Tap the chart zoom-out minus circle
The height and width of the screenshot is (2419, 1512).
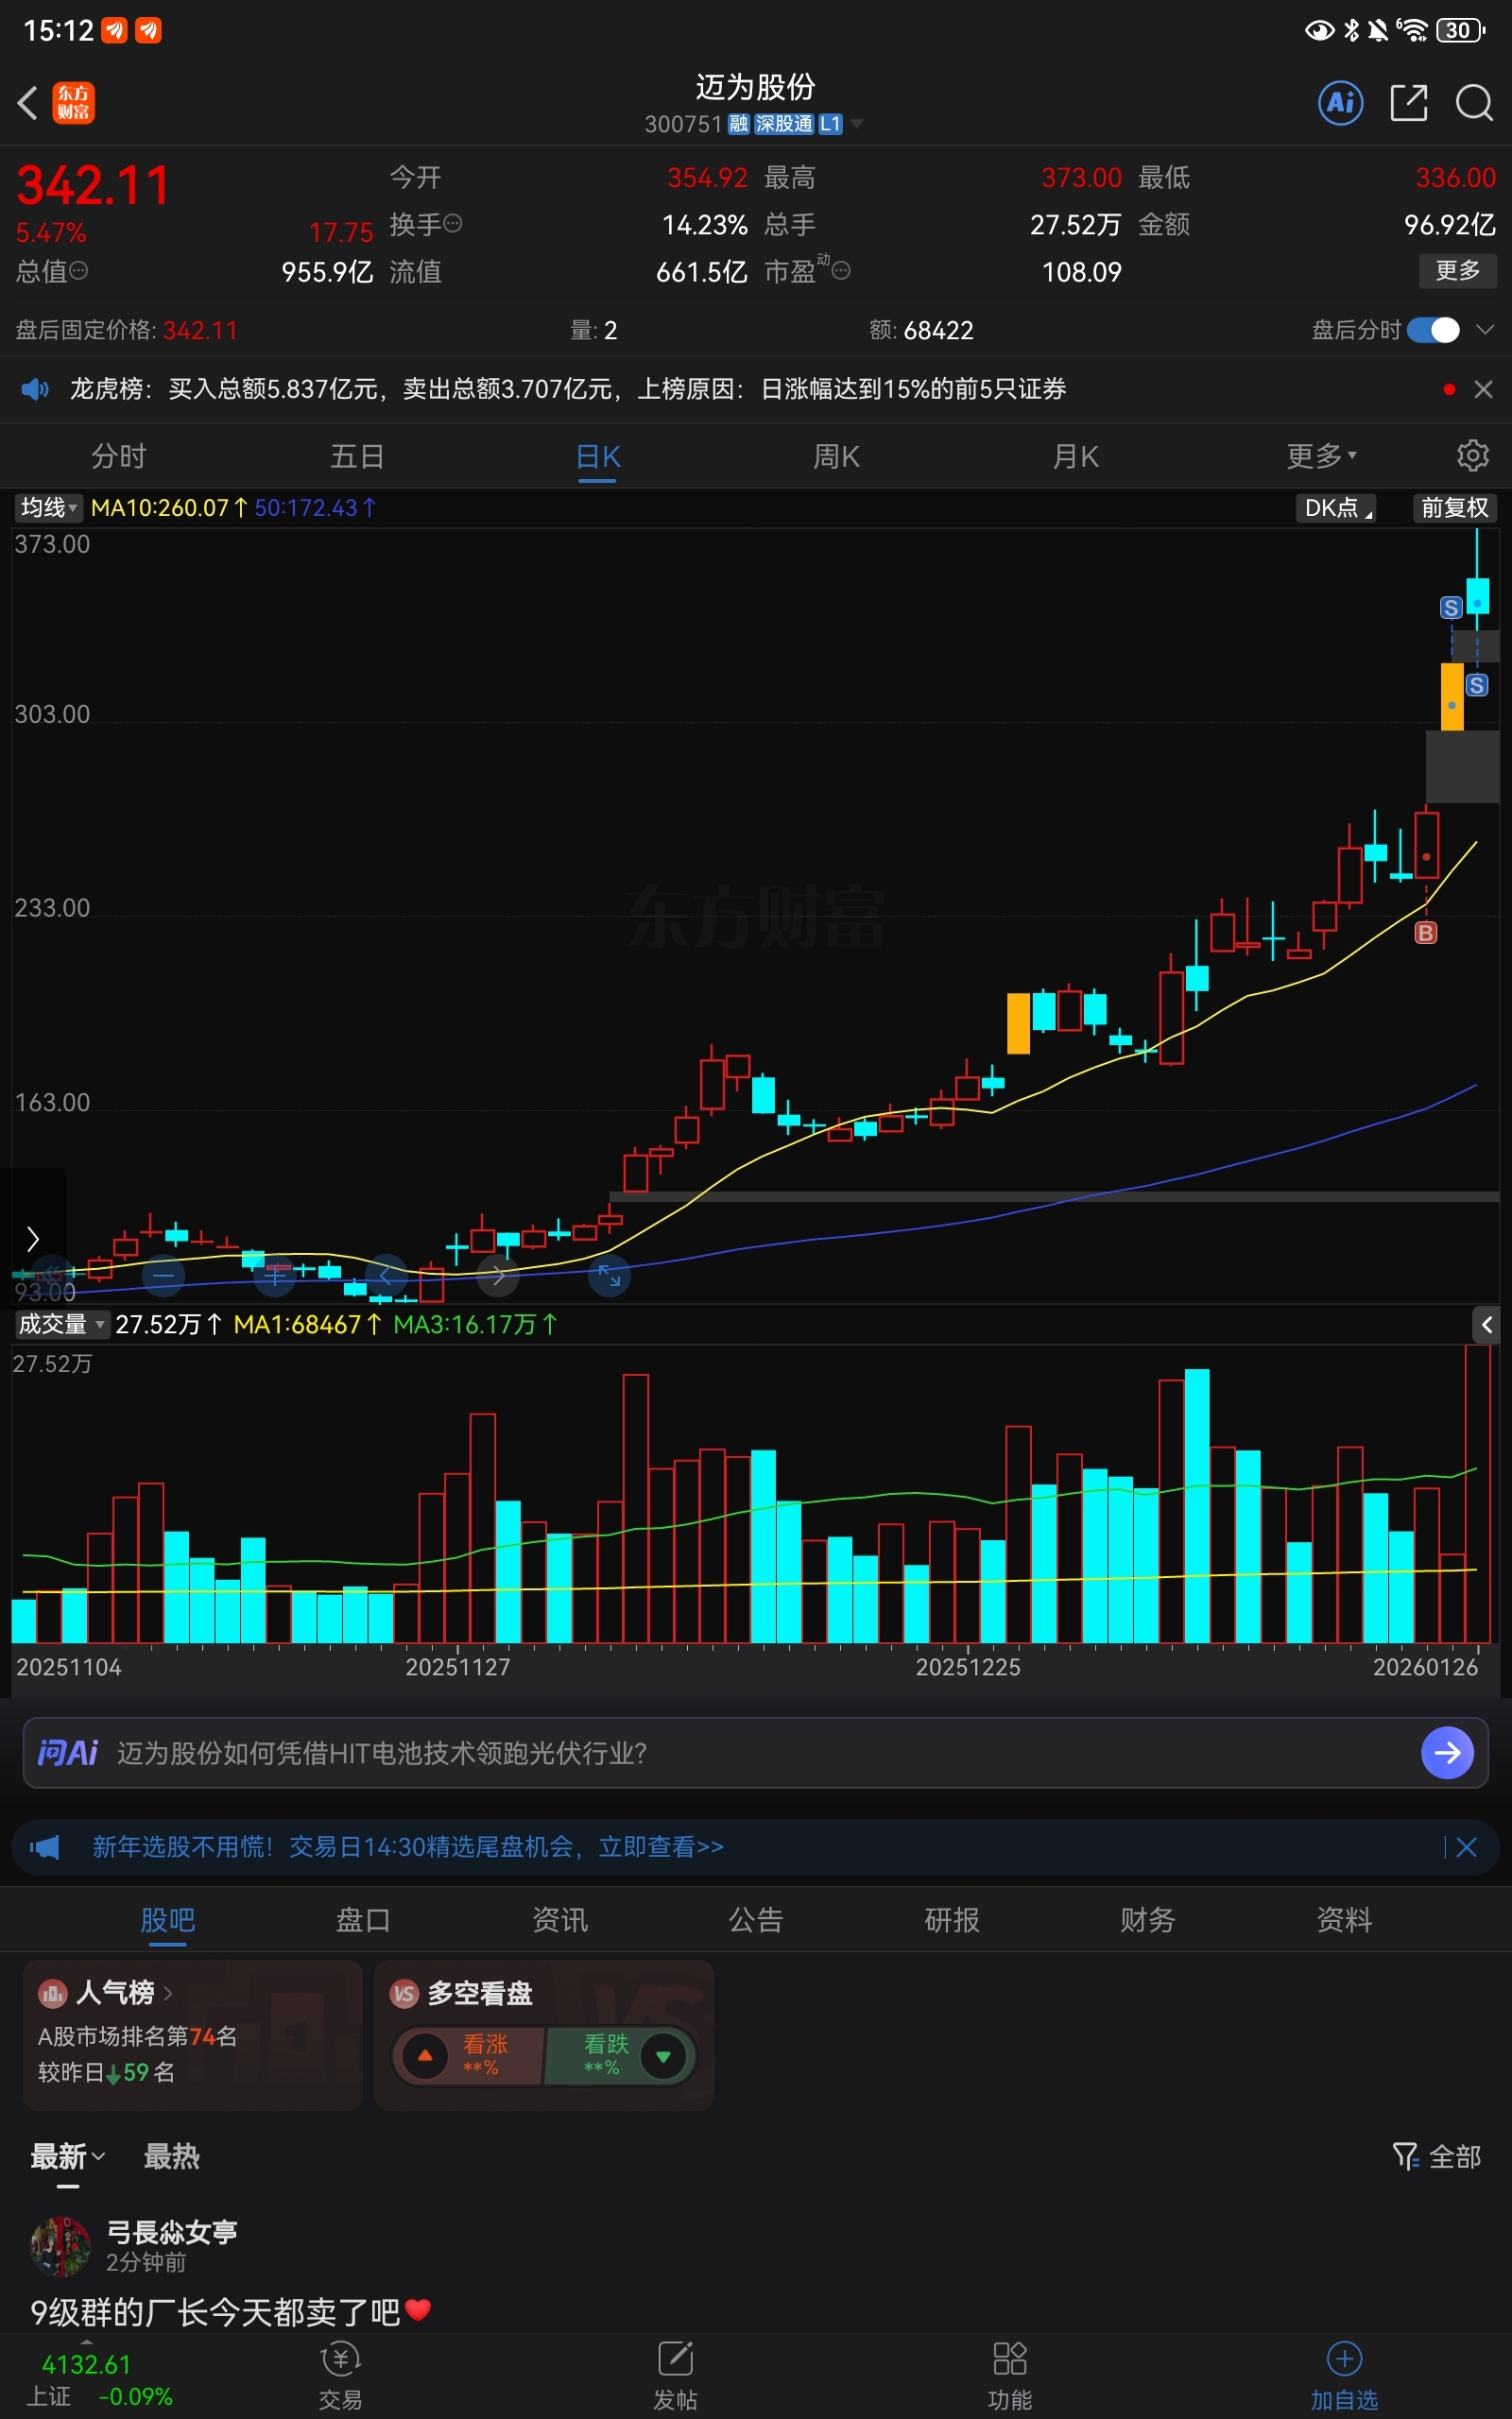click(163, 1275)
